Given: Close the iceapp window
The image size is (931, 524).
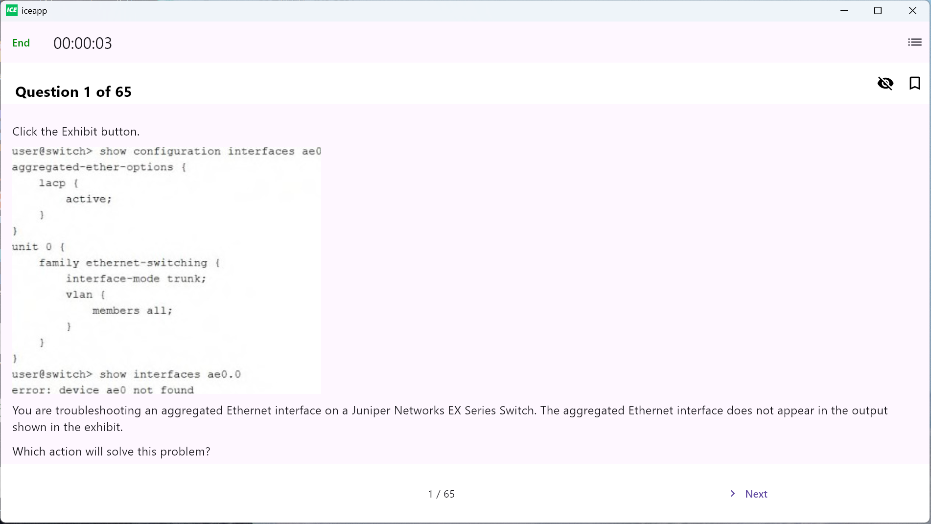Looking at the screenshot, I should tap(912, 11).
